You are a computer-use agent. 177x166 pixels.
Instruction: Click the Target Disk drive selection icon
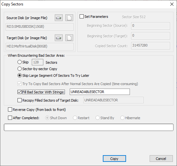(x=59, y=38)
